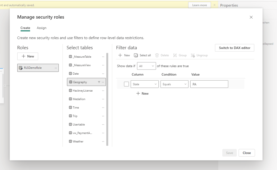The height and width of the screenshot is (170, 277).
Task: Close the Manage security roles dialog with X
Action: (251, 17)
